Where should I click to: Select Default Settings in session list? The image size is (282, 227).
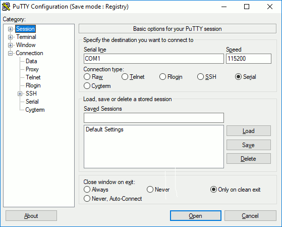tap(104, 129)
